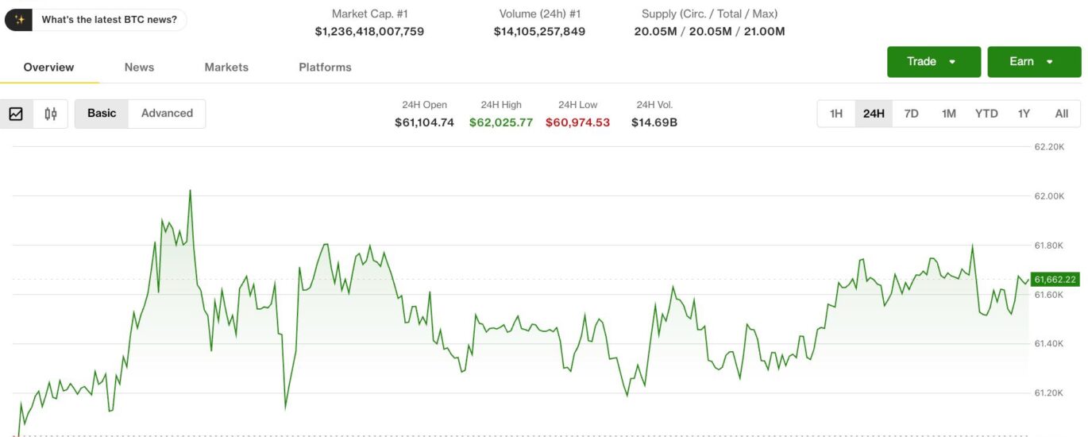Click the Market Cap. #1 label
The width and height of the screenshot is (1088, 437).
pyautogui.click(x=369, y=14)
